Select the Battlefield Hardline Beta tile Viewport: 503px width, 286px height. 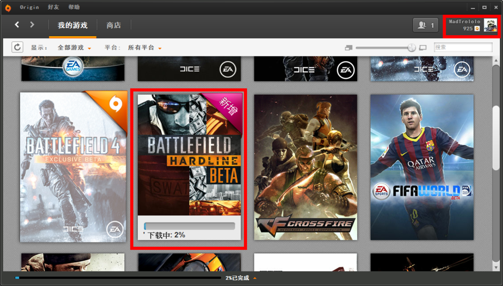189,167
